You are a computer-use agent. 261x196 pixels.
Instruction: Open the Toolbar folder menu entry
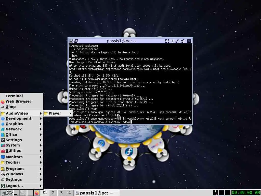pyautogui.click(x=22, y=162)
